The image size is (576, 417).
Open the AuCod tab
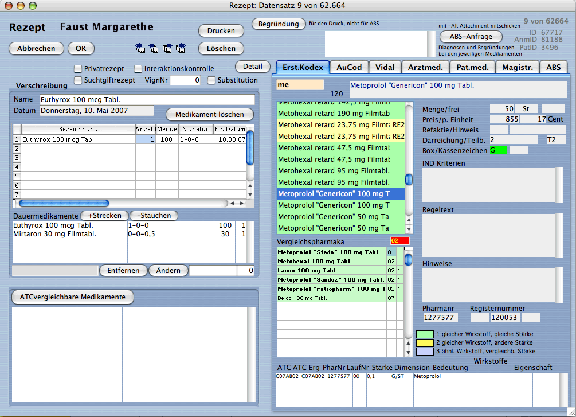pyautogui.click(x=349, y=67)
